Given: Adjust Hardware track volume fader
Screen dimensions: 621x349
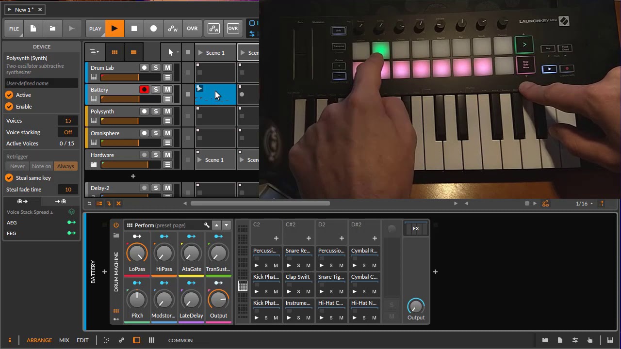Looking at the screenshot, I should point(131,165).
